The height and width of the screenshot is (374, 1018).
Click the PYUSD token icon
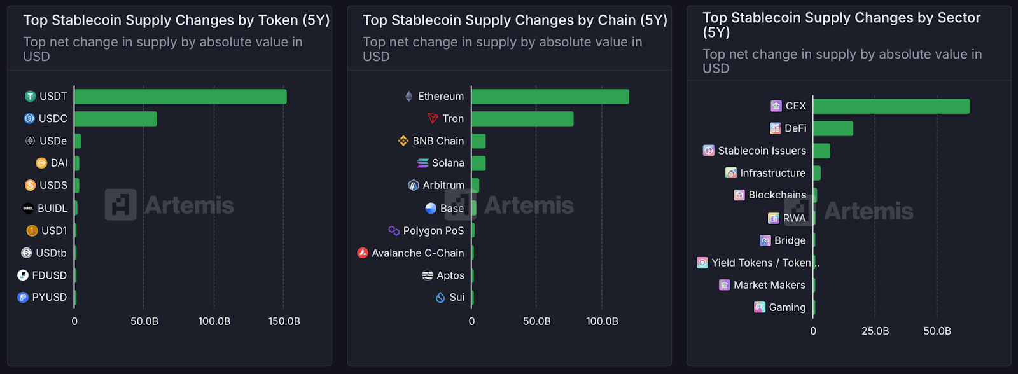pyautogui.click(x=23, y=298)
